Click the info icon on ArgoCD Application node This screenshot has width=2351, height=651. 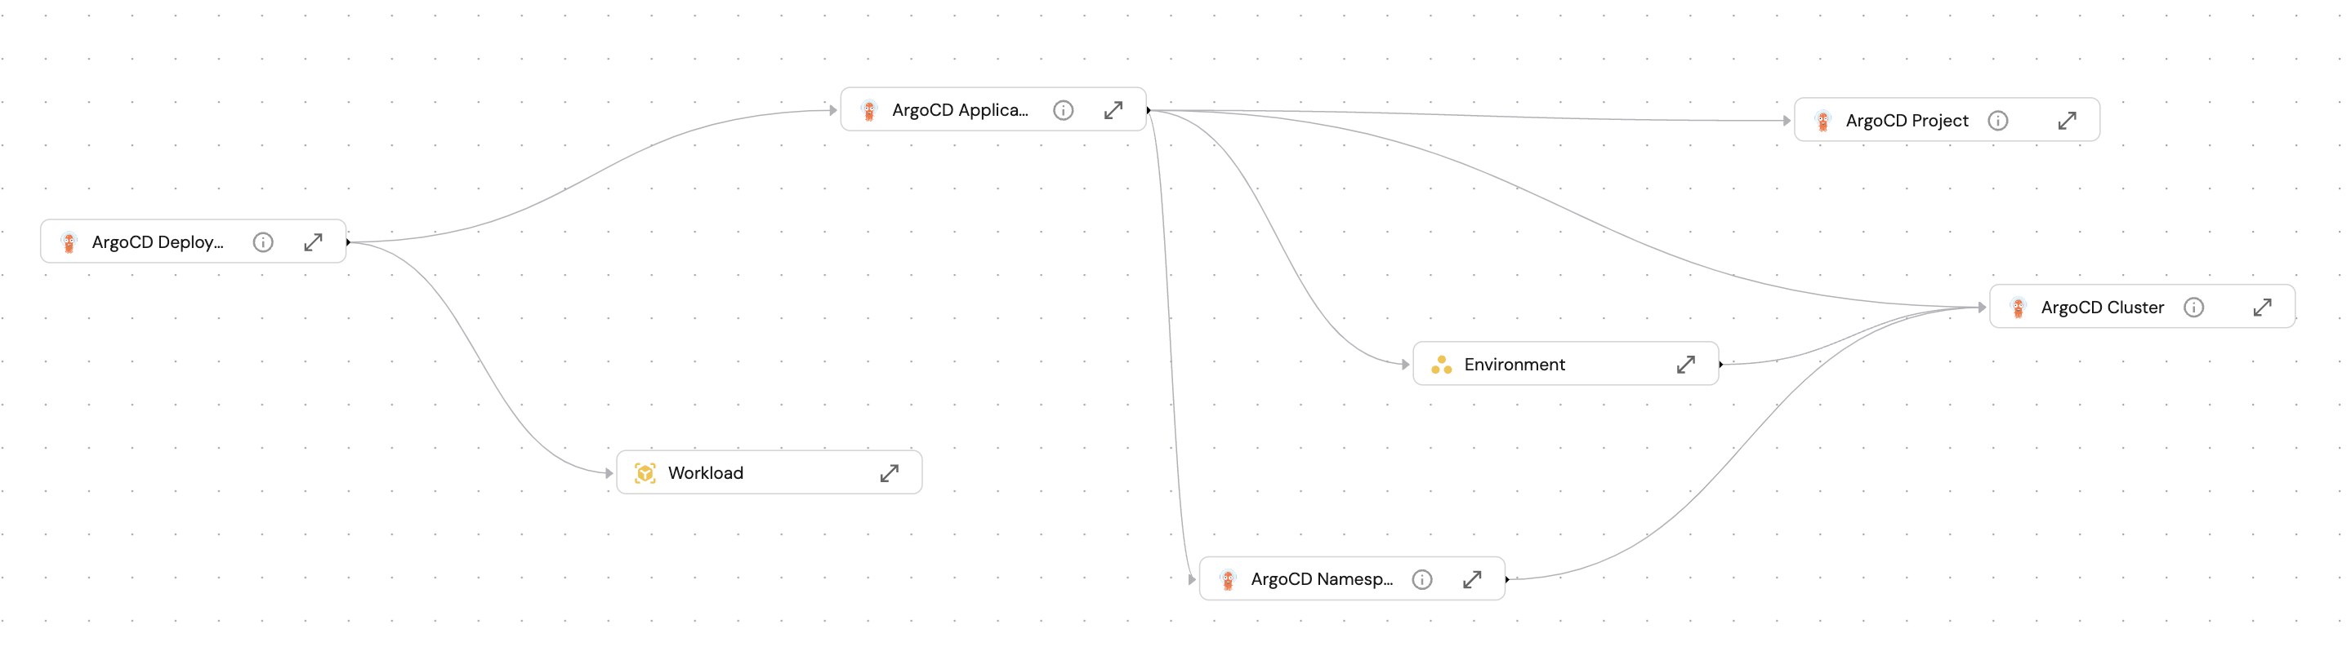[x=1064, y=110]
